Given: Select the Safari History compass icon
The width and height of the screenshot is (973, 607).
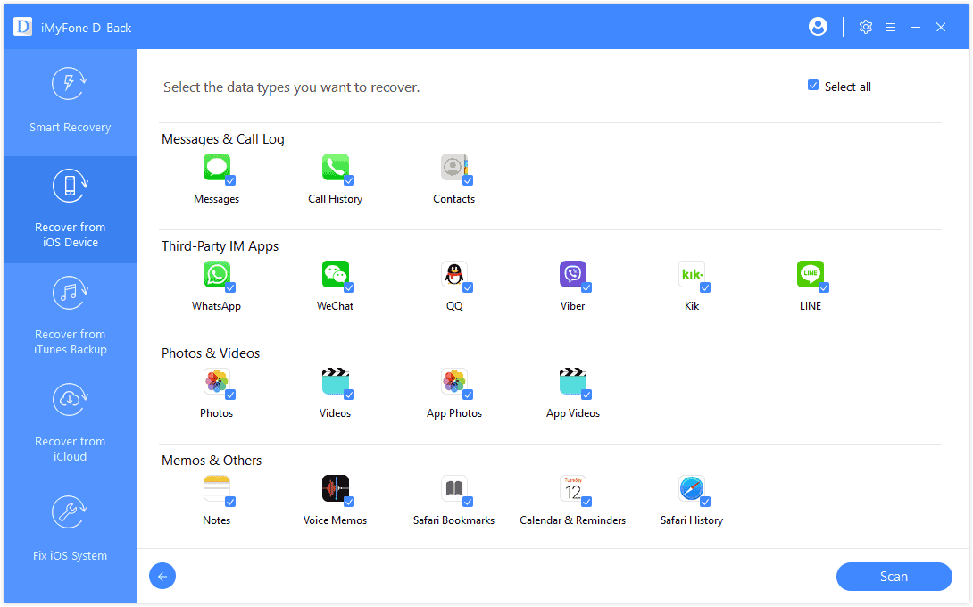Looking at the screenshot, I should point(691,488).
